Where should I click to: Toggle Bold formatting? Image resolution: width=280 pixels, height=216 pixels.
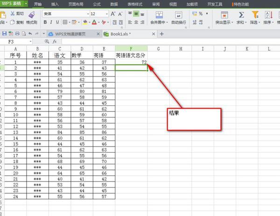point(45,22)
